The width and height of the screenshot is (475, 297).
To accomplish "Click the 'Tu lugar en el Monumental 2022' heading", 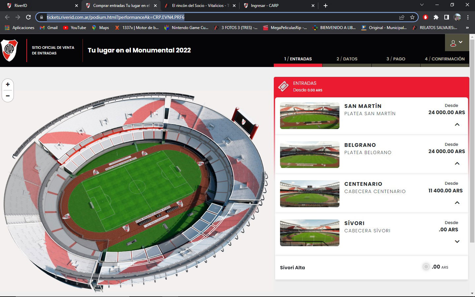I will 139,50.
